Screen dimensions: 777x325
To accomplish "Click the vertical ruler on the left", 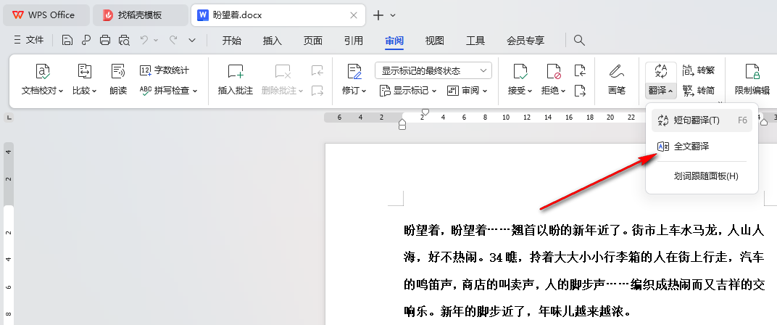I will 9,233.
